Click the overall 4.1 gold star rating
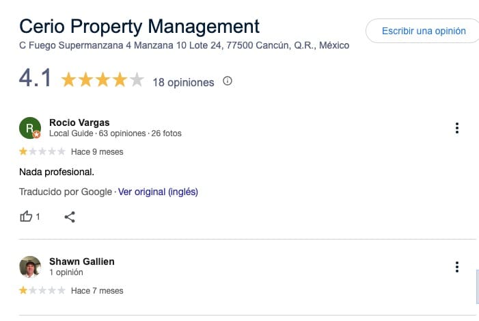The height and width of the screenshot is (321, 479). point(102,81)
